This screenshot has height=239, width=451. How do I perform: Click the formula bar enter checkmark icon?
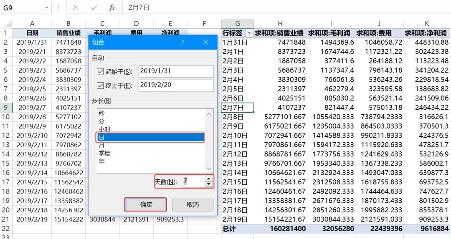(x=94, y=8)
